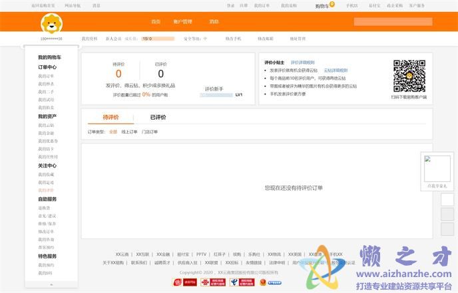Open 我的资料 in profile bar

point(89,39)
